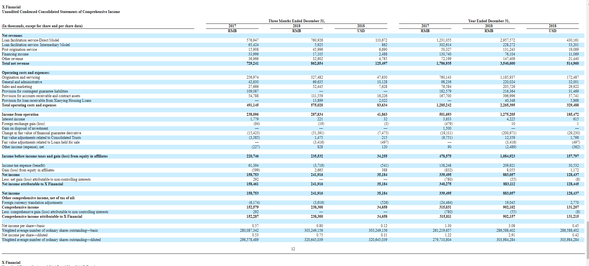Image resolution: width=589 pixels, height=266 pixels.
Task: Click the 'Other income (expense), net' label
Action: (x=23, y=147)
